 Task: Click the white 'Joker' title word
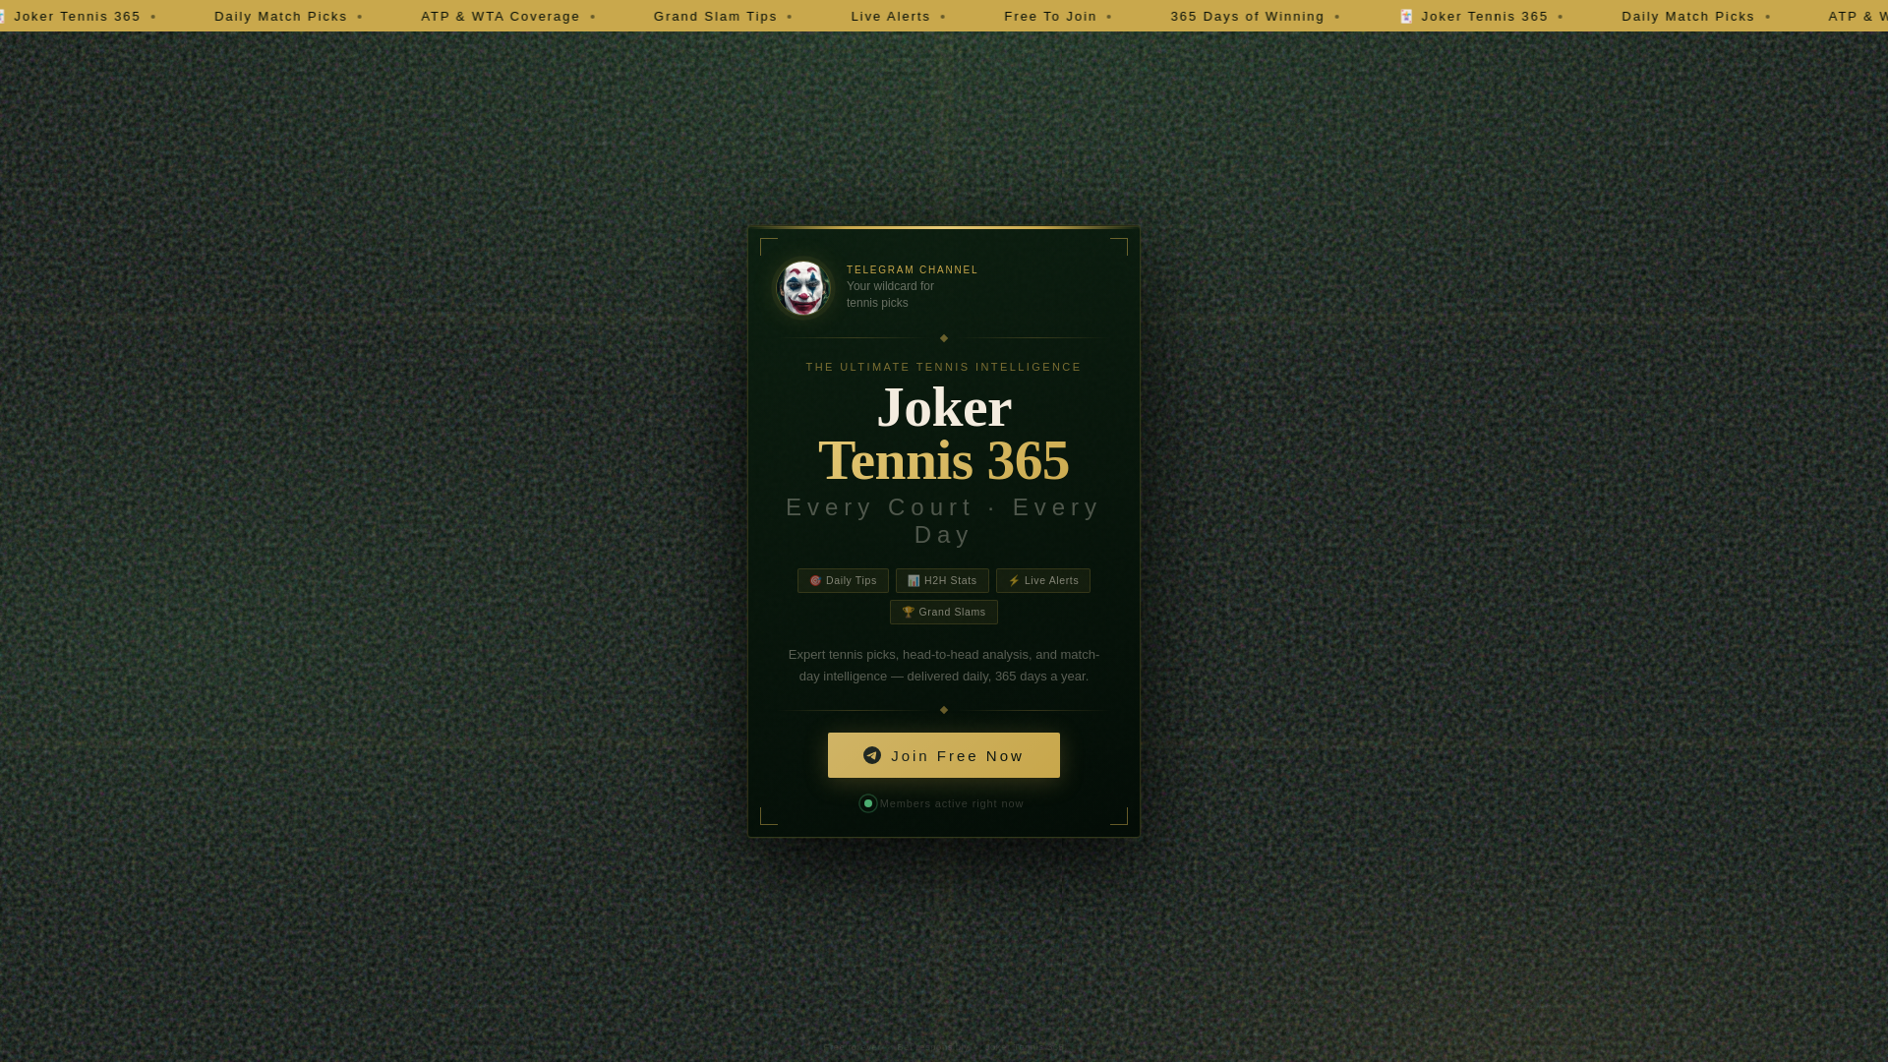pyautogui.click(x=943, y=407)
